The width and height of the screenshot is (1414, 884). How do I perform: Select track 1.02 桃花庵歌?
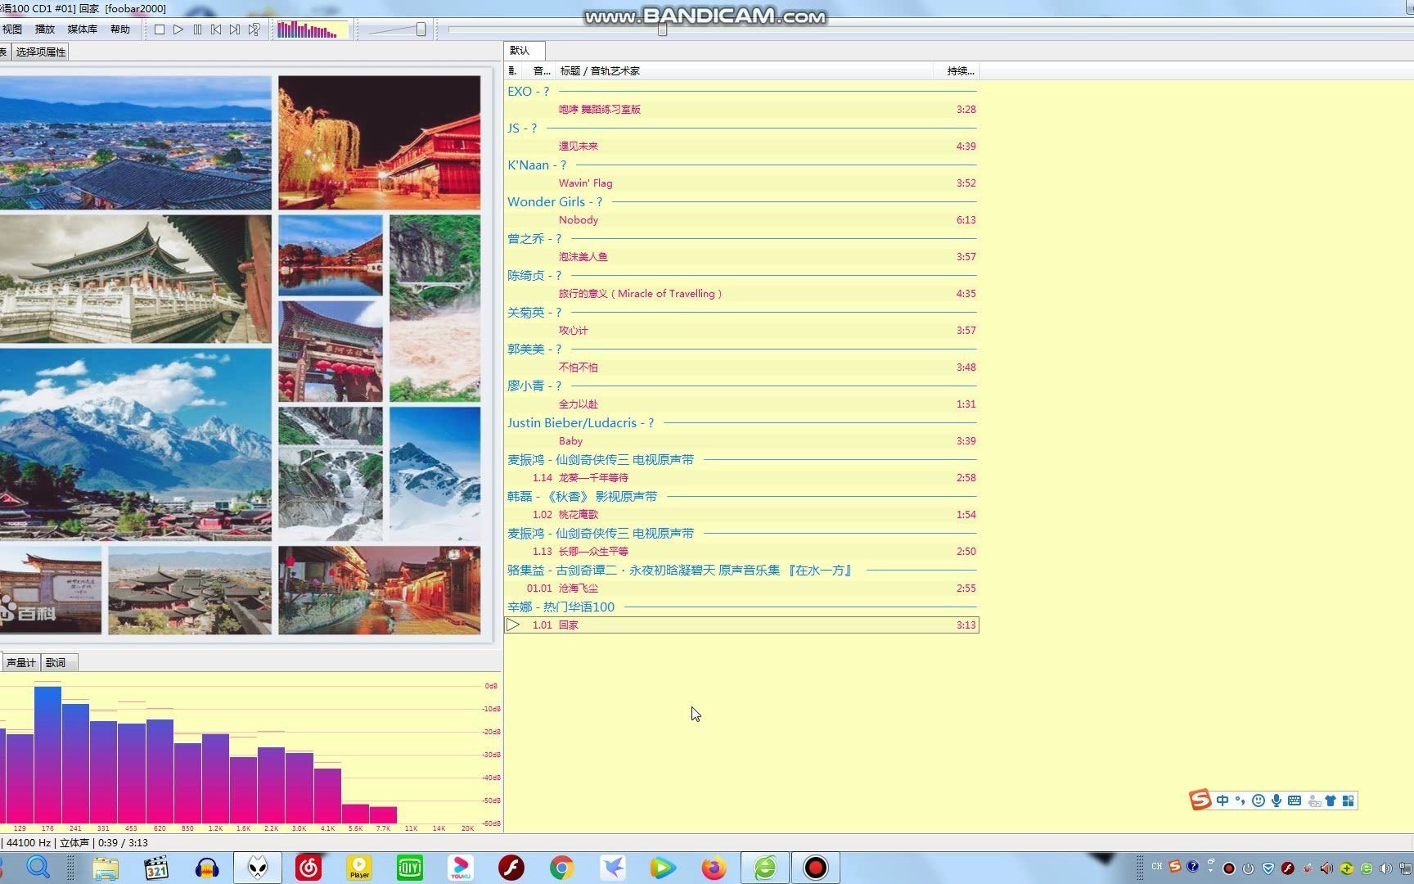coord(741,515)
